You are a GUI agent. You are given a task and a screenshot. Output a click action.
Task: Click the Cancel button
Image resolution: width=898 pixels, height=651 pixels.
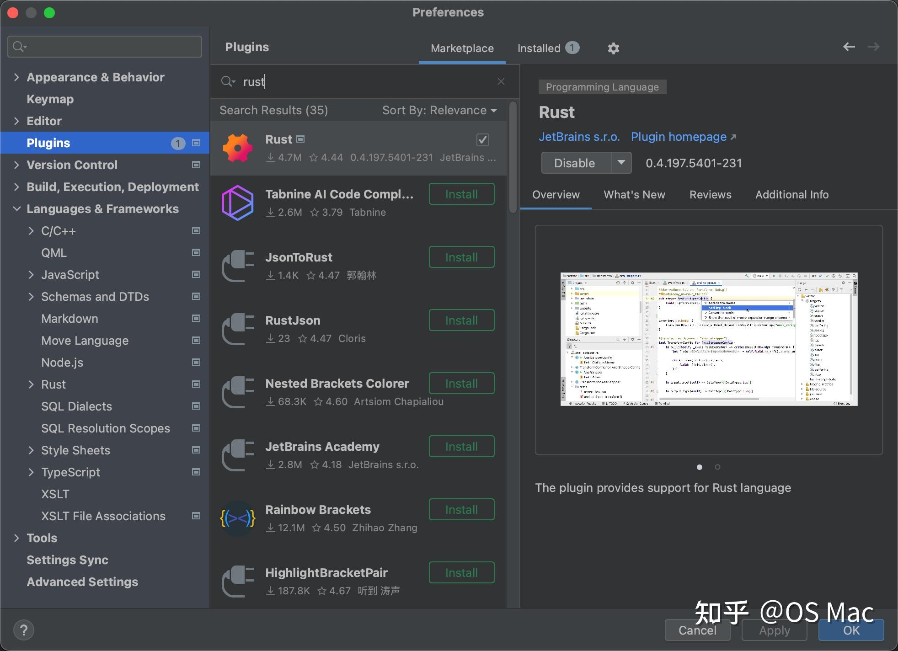click(x=697, y=630)
